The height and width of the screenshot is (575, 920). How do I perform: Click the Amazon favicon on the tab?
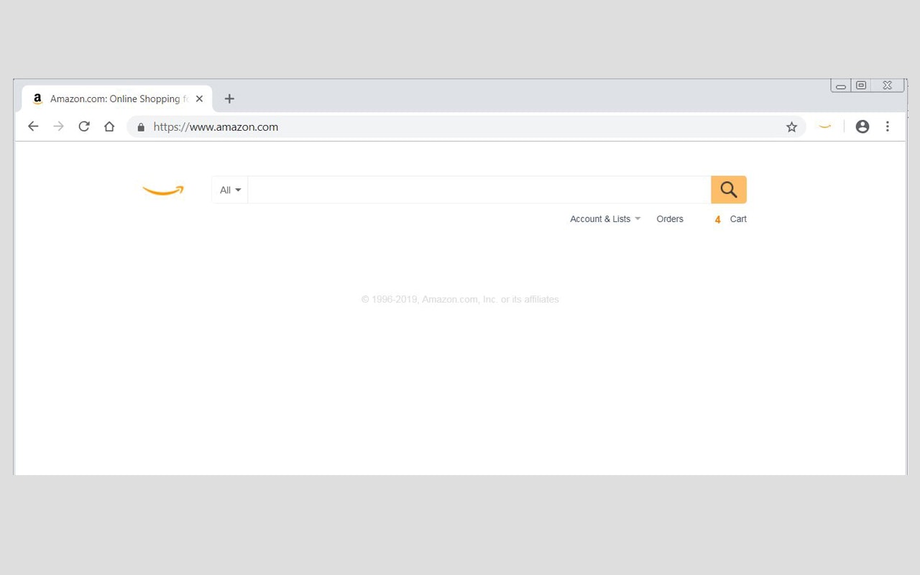click(x=37, y=98)
